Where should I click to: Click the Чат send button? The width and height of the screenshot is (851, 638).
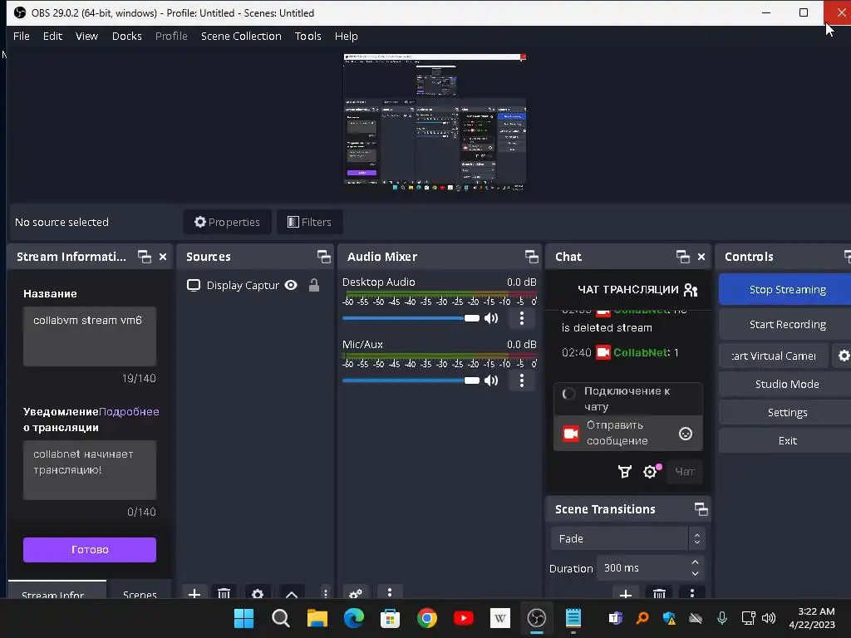pos(685,472)
